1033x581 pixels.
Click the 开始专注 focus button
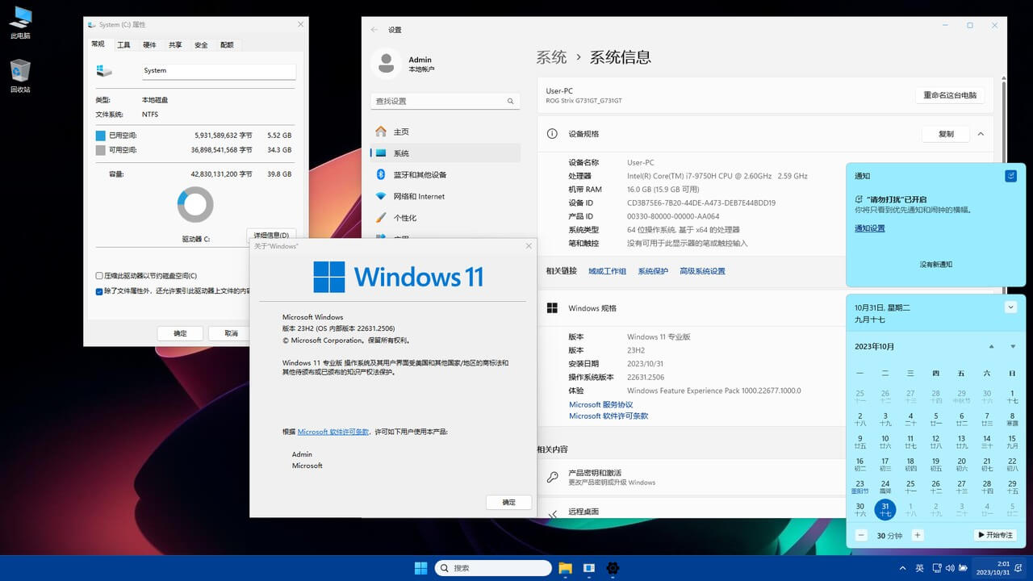click(x=995, y=535)
